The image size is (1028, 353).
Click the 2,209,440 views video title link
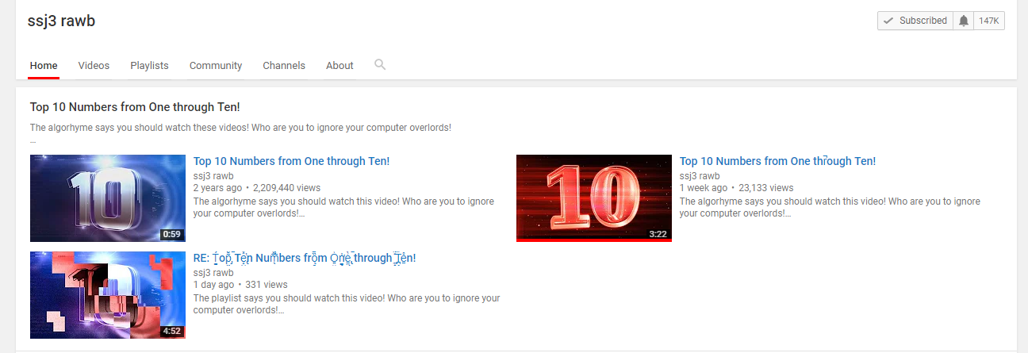point(291,161)
